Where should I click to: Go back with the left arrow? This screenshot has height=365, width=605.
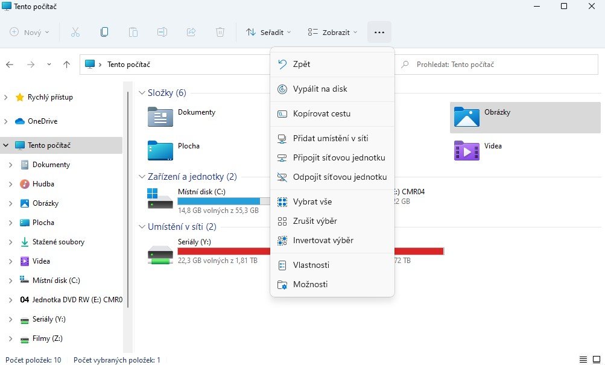click(x=10, y=65)
